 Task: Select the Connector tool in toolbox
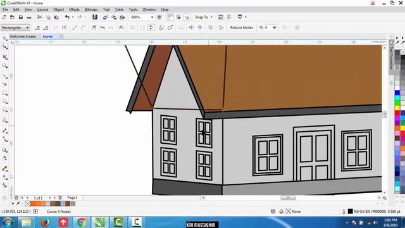click(x=4, y=139)
